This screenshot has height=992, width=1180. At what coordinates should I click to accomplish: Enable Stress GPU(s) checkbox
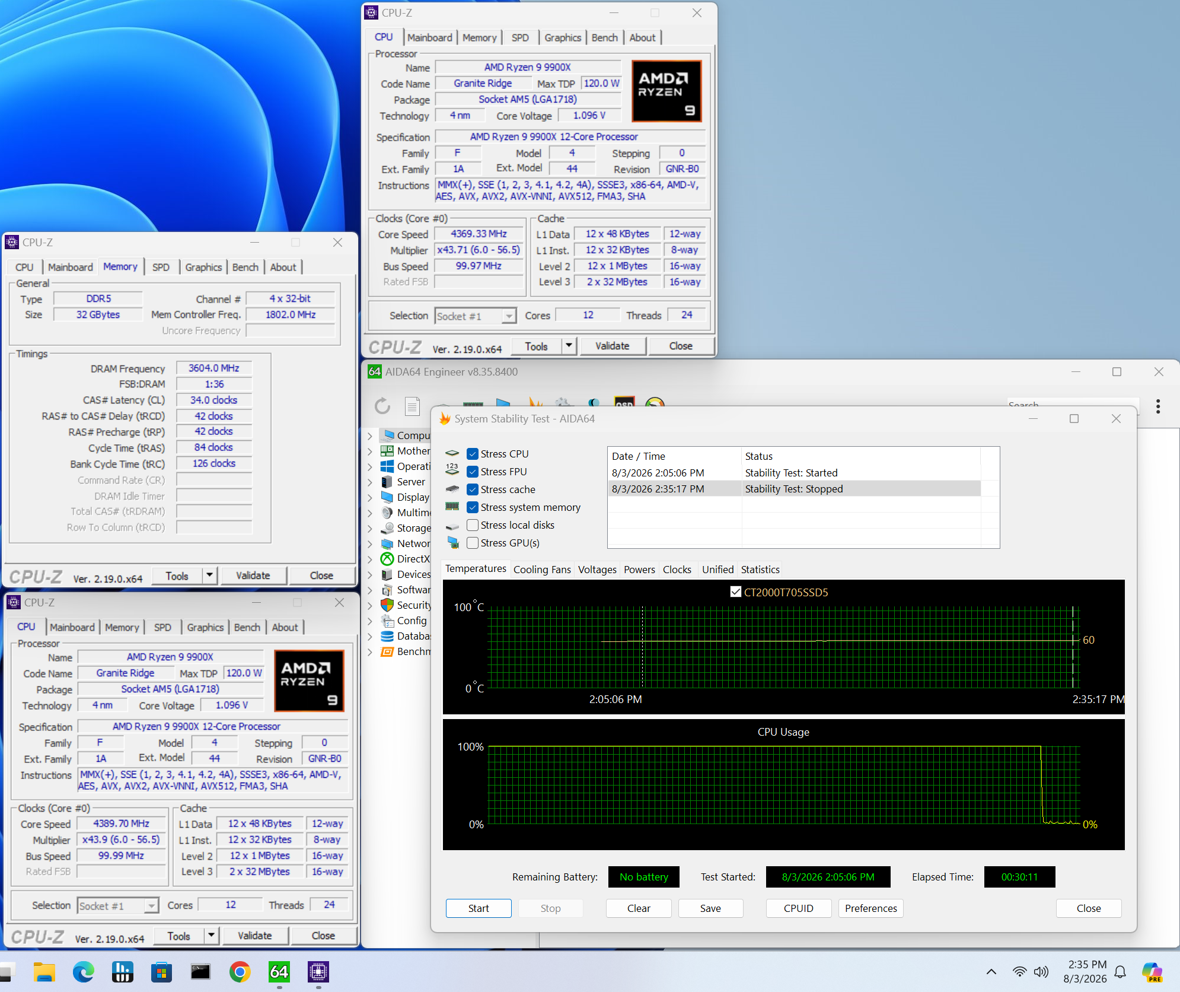click(472, 542)
